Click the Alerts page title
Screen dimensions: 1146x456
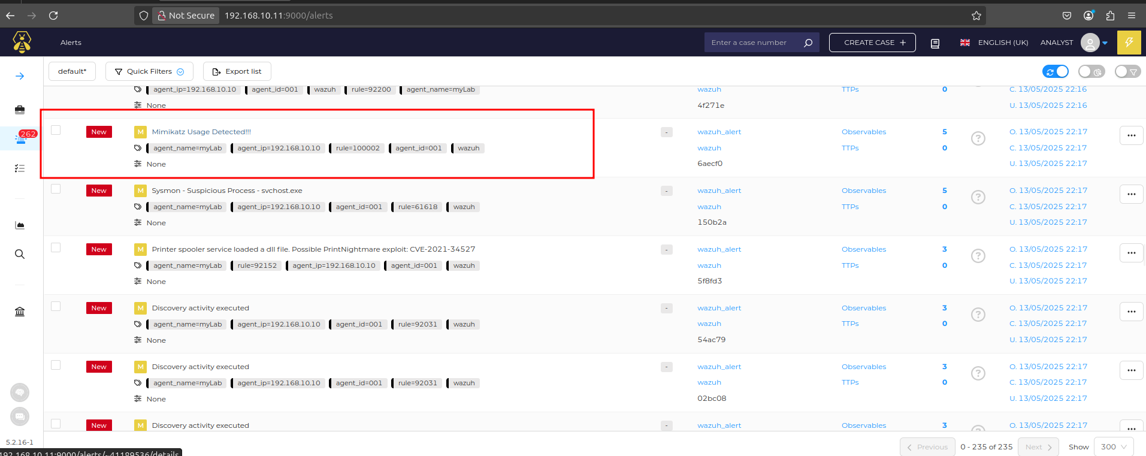point(71,43)
